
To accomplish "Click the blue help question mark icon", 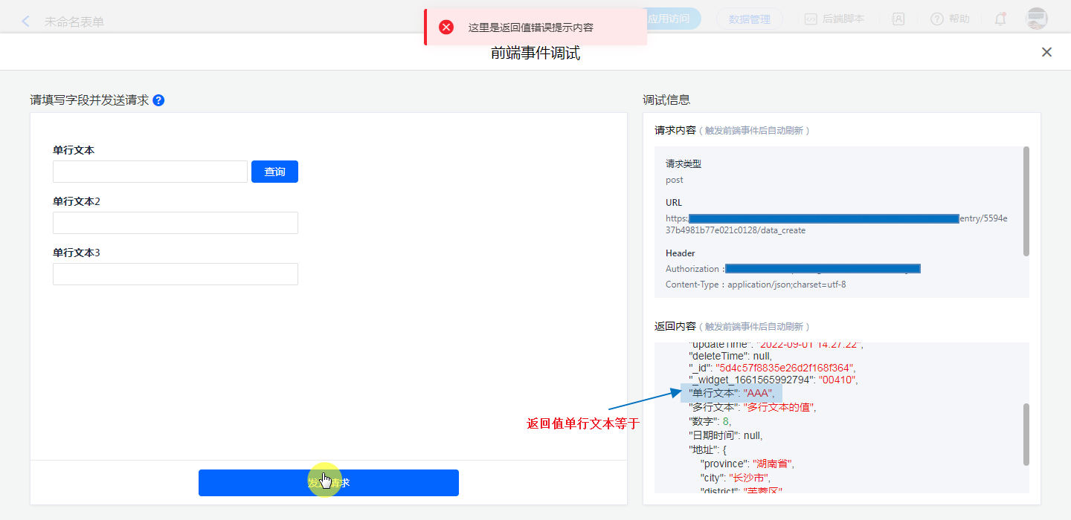I will (158, 100).
